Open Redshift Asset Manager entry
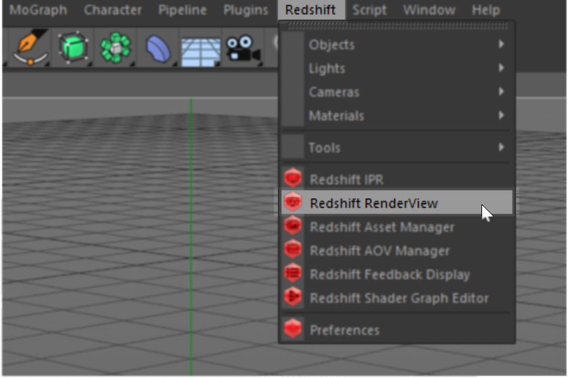This screenshot has height=378, width=568. pyautogui.click(x=397, y=227)
